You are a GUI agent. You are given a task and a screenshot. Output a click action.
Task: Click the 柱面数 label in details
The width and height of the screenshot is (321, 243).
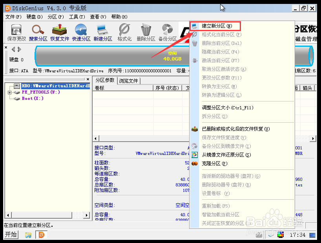pyautogui.click(x=102, y=163)
